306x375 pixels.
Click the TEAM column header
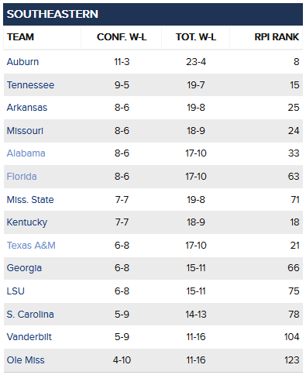[x=20, y=37]
